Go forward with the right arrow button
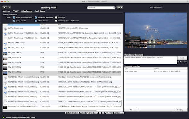The image size is (189, 119). click(x=9, y=7)
